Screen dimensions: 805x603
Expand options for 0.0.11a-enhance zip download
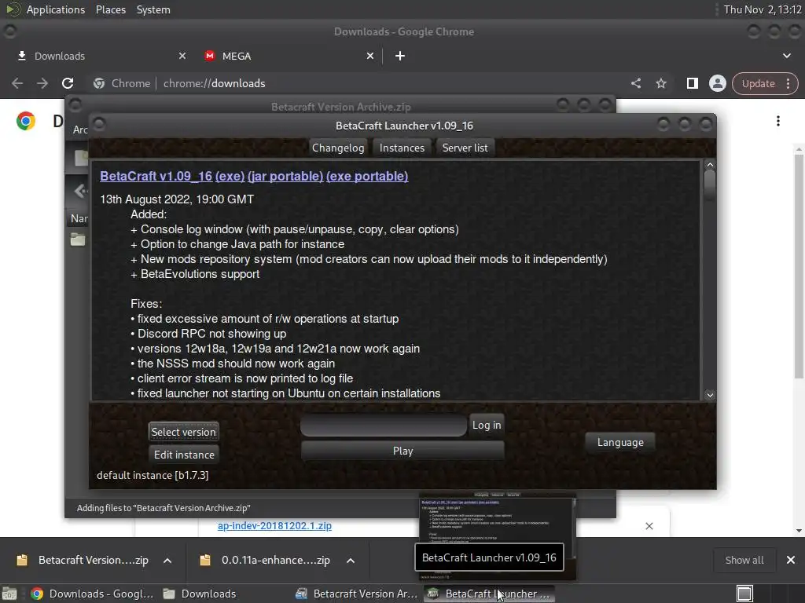coord(351,561)
